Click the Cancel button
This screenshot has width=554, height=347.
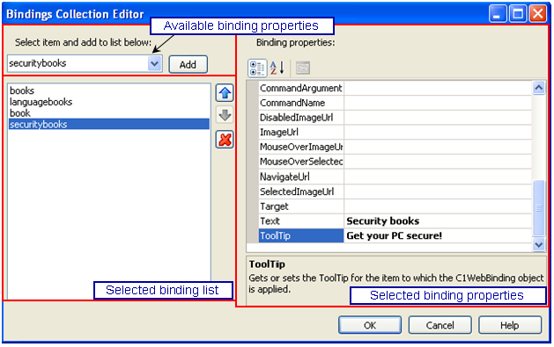[x=440, y=325]
